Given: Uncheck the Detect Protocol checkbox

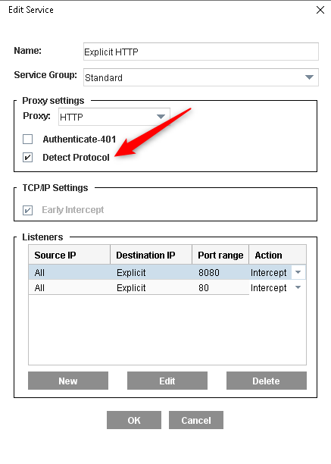Looking at the screenshot, I should tap(28, 157).
